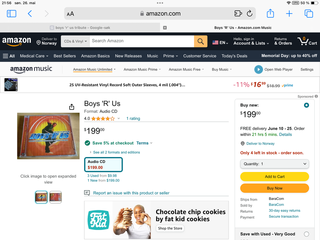The image size is (320, 240).
Task: Select Save with Used radio option
Action: tap(306, 234)
